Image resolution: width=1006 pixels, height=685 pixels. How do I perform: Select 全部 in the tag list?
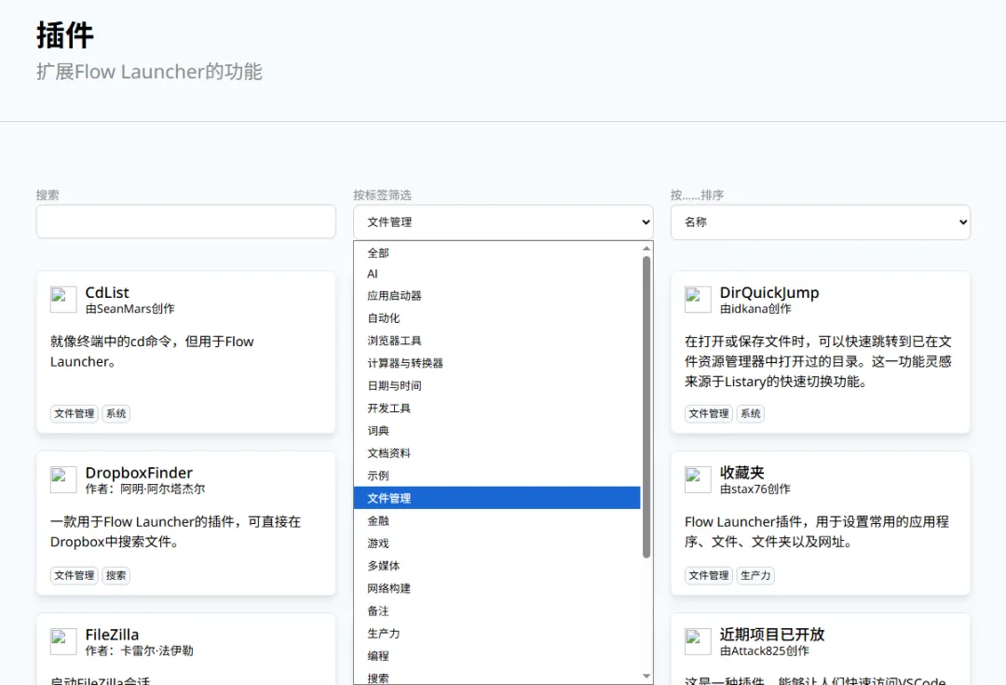click(x=497, y=252)
